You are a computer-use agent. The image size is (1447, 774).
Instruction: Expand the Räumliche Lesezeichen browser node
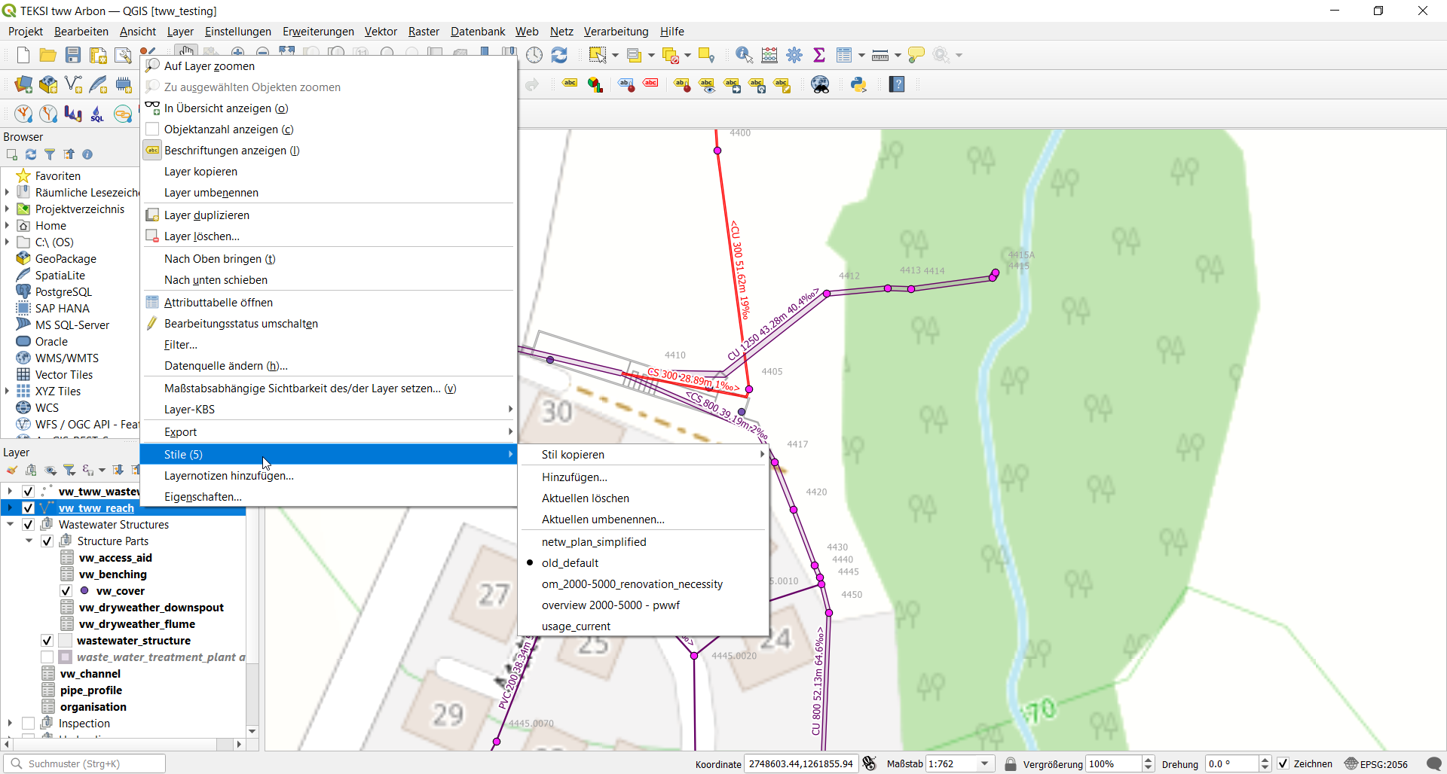pos(8,193)
